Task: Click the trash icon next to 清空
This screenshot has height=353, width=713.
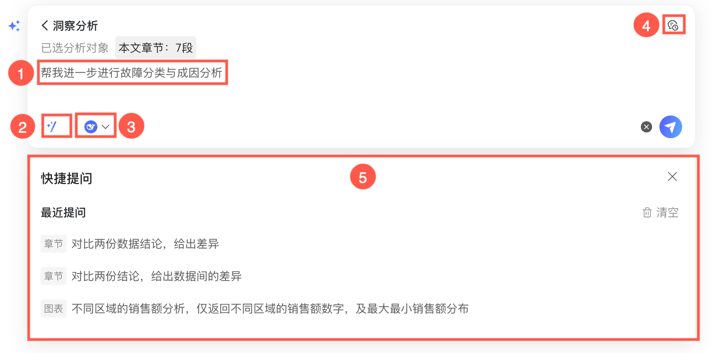Action: [647, 213]
